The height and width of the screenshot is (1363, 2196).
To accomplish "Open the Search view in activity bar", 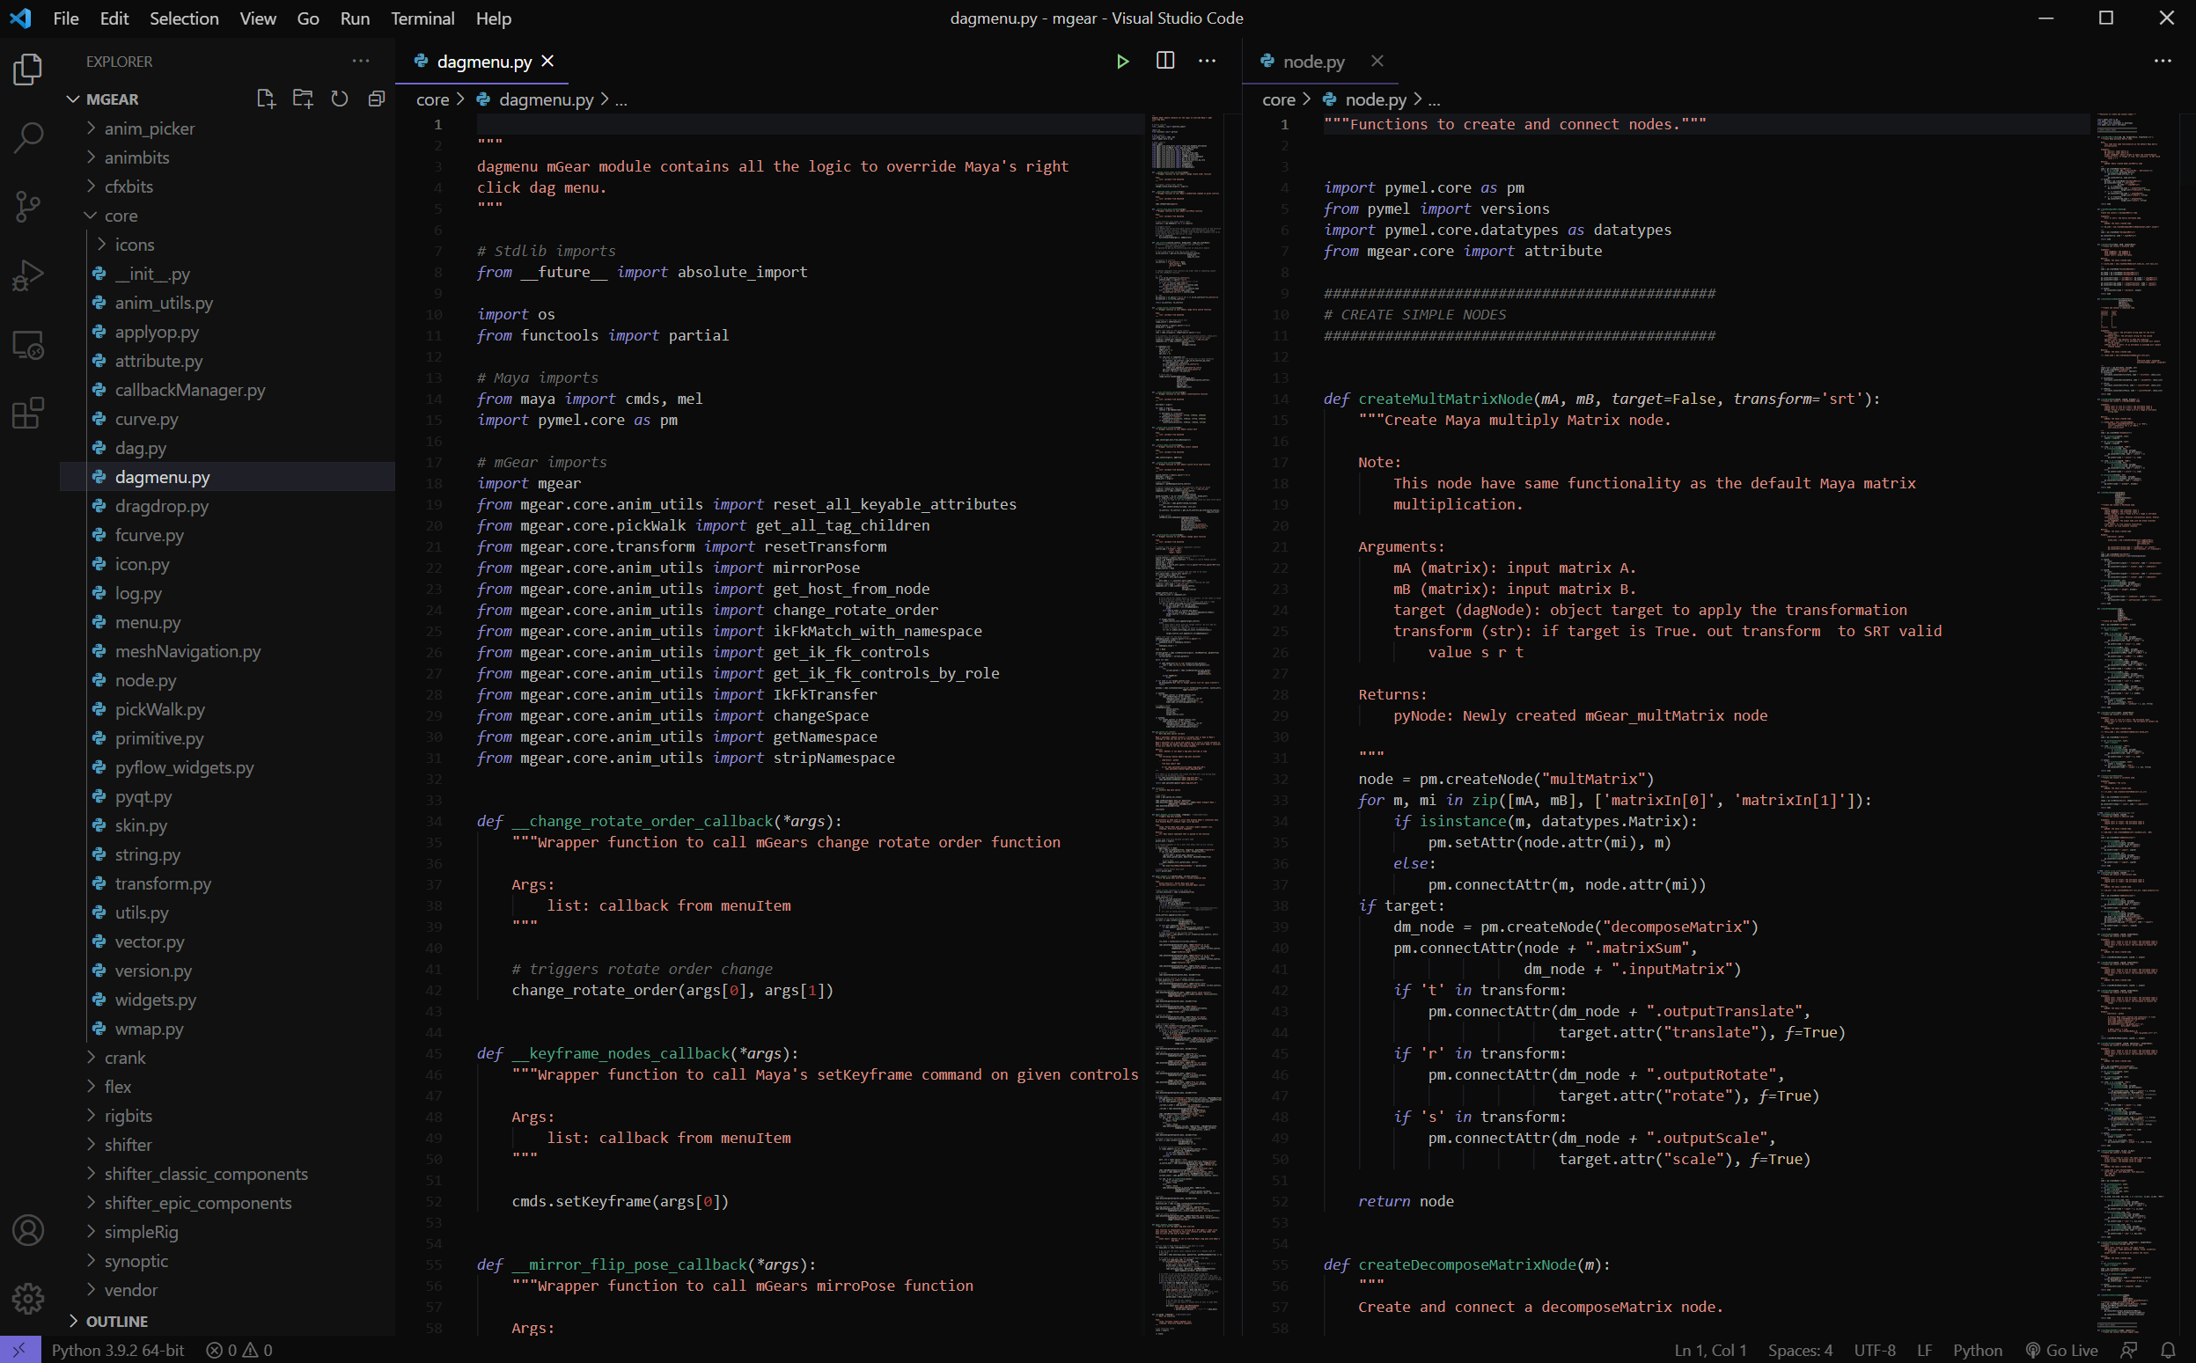I will point(28,138).
